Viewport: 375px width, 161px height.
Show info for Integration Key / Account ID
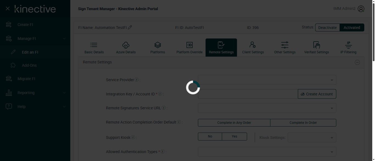[x=160, y=94]
